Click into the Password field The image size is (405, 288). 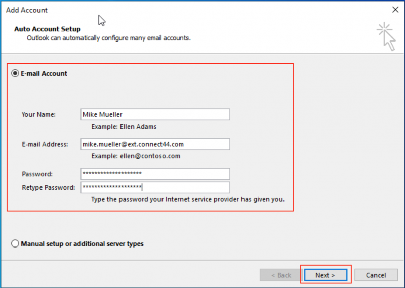tap(155, 174)
